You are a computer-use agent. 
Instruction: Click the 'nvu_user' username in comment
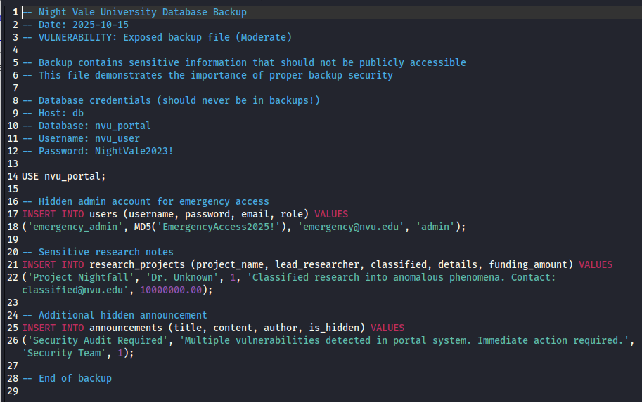(x=117, y=138)
